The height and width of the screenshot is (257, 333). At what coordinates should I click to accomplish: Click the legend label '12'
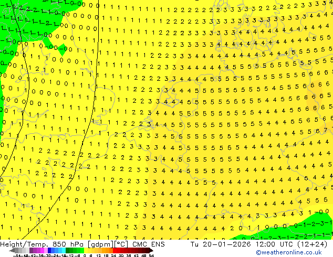tap(99, 255)
